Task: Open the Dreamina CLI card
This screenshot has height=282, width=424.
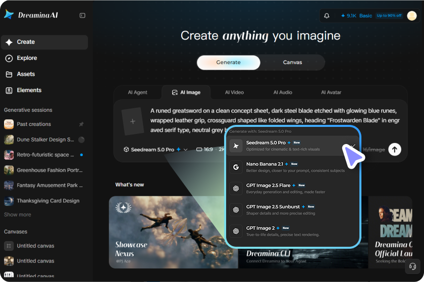Action: tap(303, 258)
